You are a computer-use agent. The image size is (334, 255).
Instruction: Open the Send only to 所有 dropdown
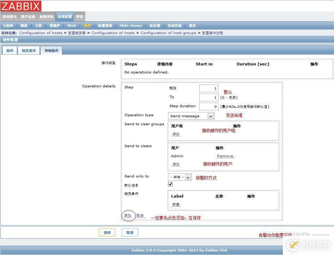(x=180, y=177)
